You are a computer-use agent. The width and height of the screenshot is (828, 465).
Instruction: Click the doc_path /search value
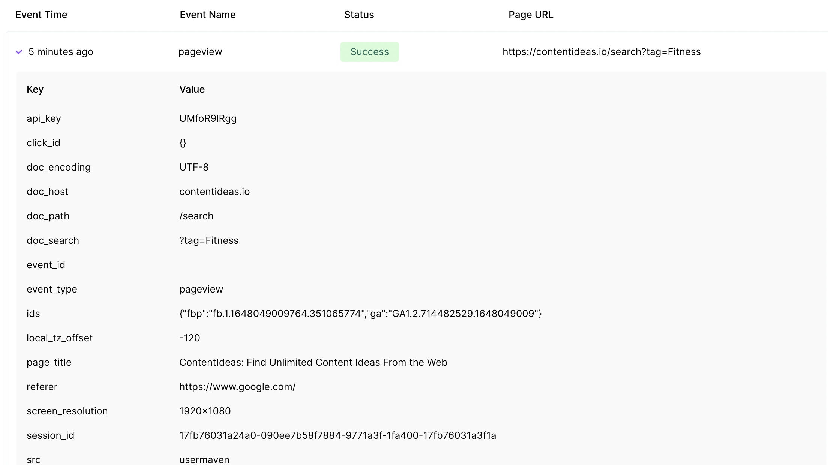pos(196,216)
